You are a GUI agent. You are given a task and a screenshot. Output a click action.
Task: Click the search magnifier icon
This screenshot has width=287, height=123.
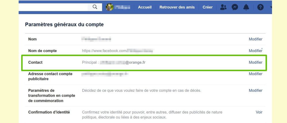click(95, 7)
